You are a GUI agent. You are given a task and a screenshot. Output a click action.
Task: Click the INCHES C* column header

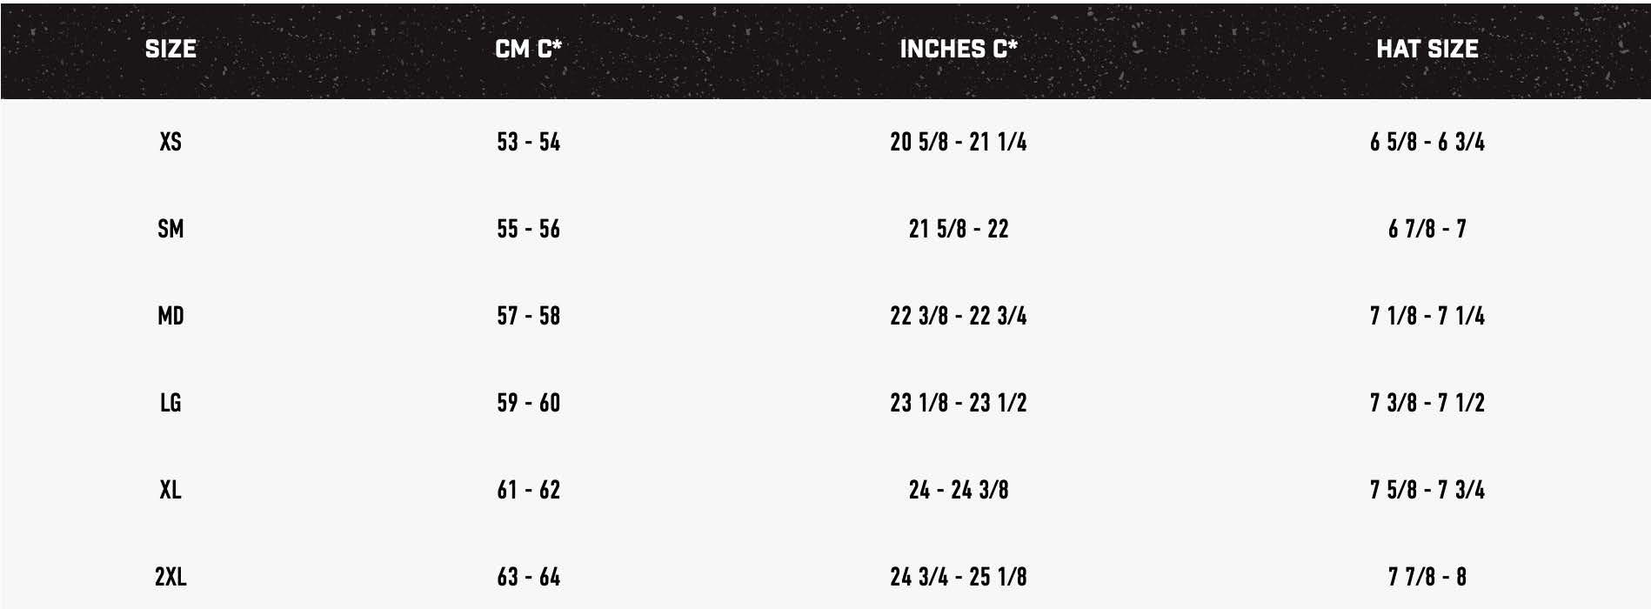[x=958, y=49]
